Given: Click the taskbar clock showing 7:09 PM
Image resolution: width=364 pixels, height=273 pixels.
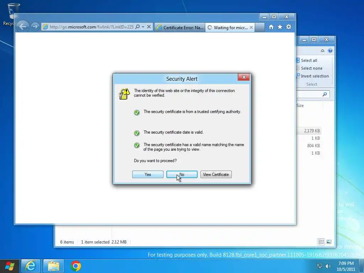Looking at the screenshot, I should (x=346, y=266).
